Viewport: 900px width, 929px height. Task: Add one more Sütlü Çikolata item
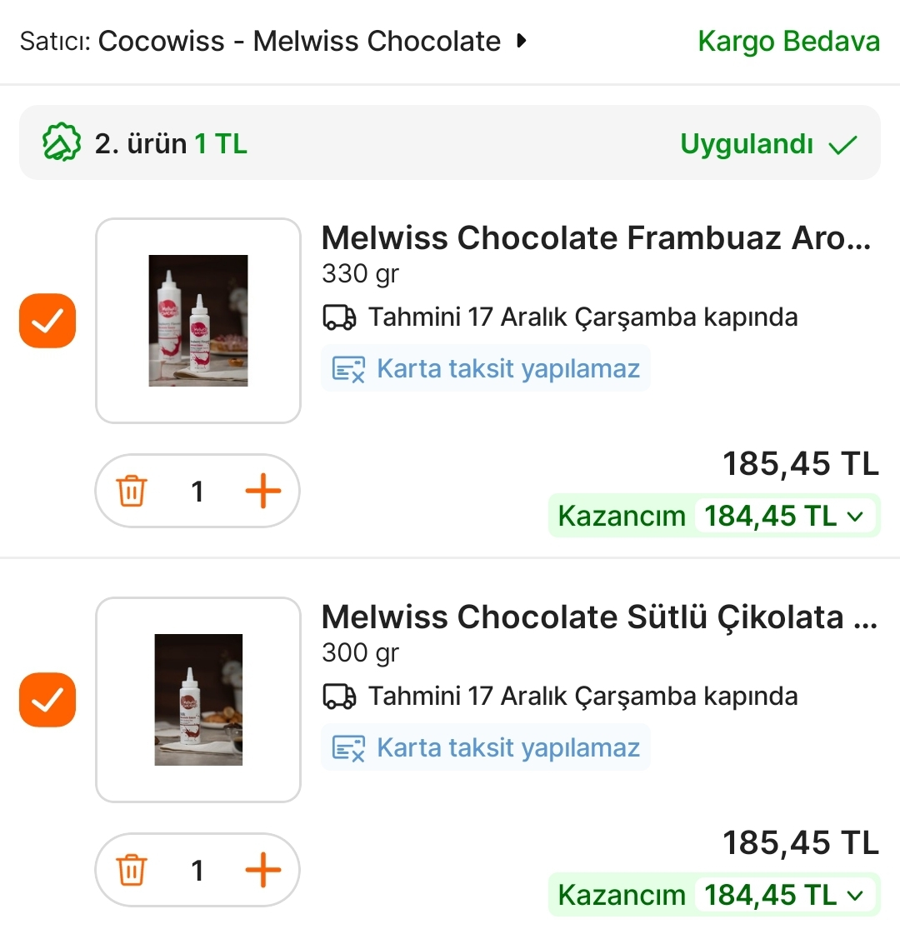[x=263, y=871]
